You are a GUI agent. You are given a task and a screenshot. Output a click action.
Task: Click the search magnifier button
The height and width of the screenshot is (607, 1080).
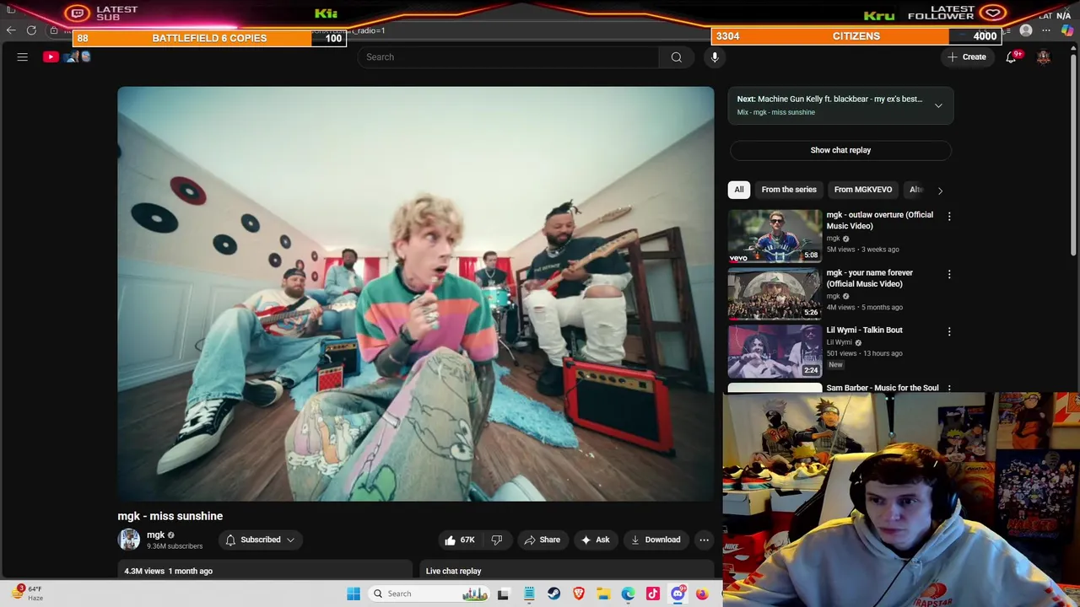(676, 57)
